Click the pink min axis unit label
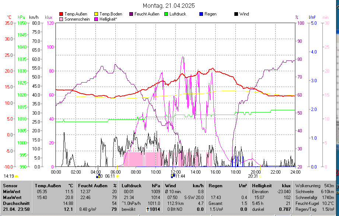339x216 pixels. coord(325,17)
